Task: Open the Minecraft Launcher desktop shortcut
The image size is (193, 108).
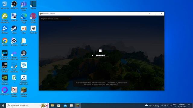Action: (24, 90)
